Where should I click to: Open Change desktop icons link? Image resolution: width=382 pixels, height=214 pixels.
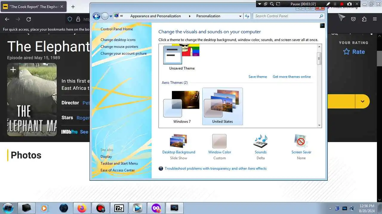click(x=118, y=40)
